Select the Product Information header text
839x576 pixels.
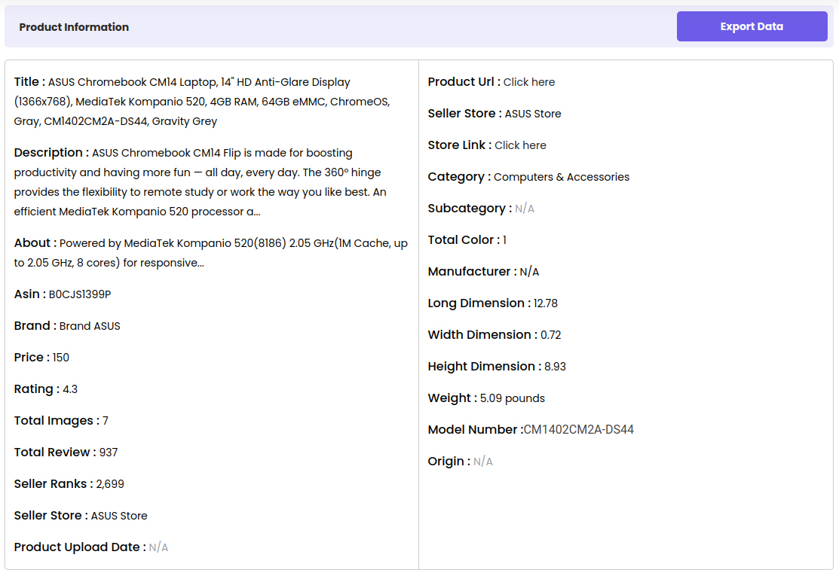(74, 26)
